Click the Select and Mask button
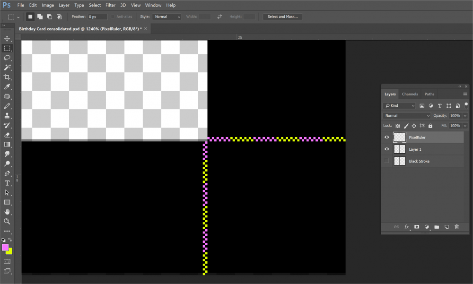Viewport: 473px width, 284px height. [x=282, y=17]
